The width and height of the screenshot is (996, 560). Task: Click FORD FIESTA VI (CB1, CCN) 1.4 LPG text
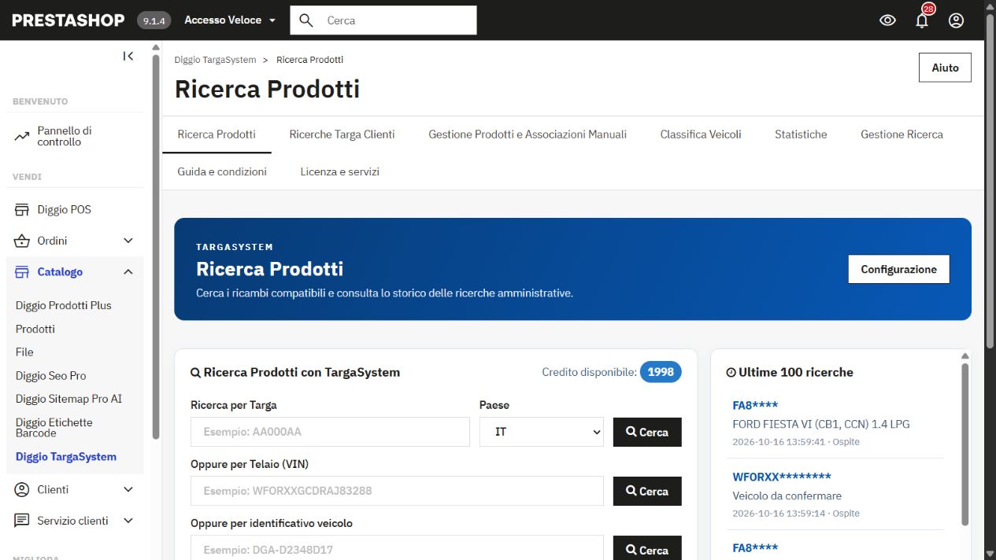point(820,424)
